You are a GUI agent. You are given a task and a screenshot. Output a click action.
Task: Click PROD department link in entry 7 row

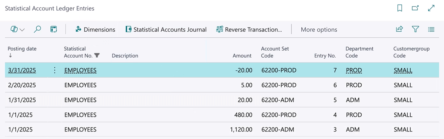point(354,70)
